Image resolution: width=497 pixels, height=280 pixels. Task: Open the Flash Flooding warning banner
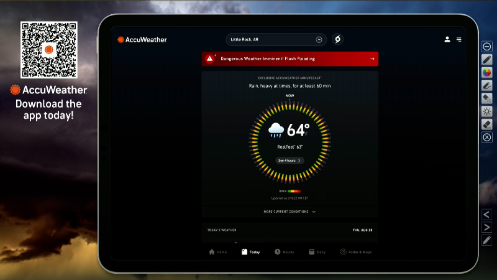pyautogui.click(x=290, y=58)
